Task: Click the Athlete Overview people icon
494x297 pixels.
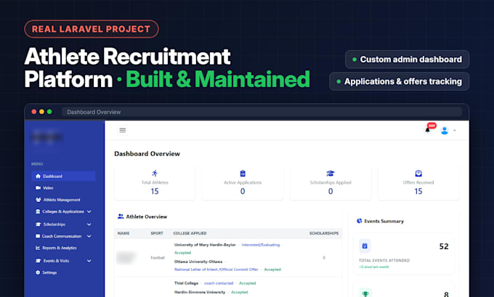Action: tap(121, 216)
